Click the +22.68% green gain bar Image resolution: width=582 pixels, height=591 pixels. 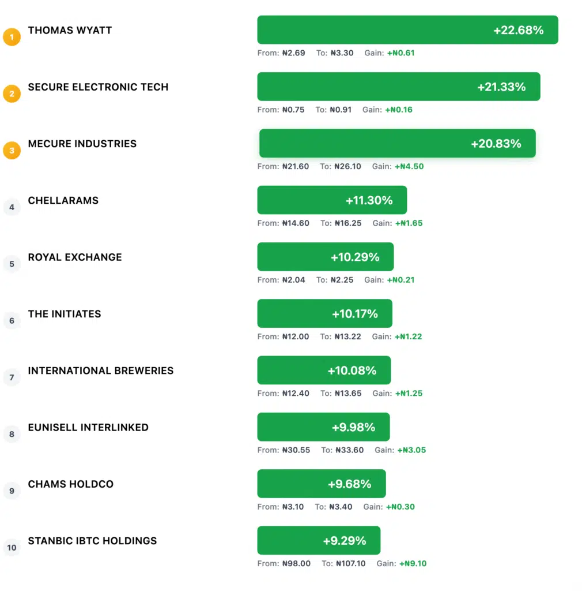407,30
